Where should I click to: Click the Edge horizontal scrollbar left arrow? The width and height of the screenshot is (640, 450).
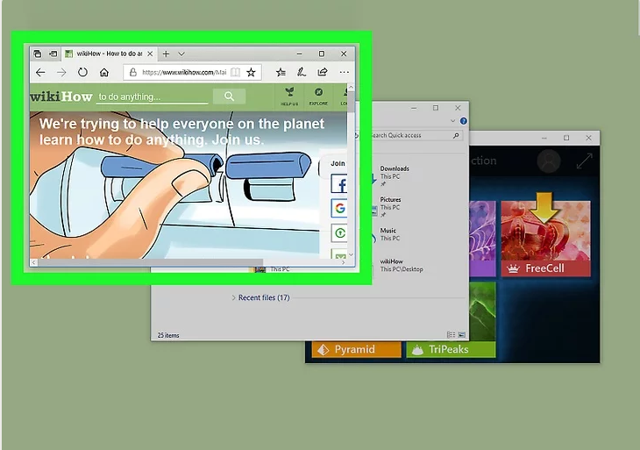tap(33, 262)
